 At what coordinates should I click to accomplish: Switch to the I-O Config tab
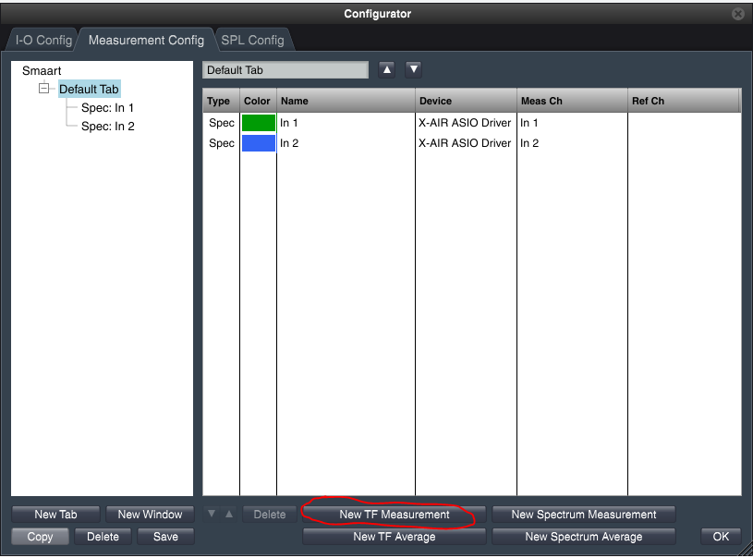42,41
